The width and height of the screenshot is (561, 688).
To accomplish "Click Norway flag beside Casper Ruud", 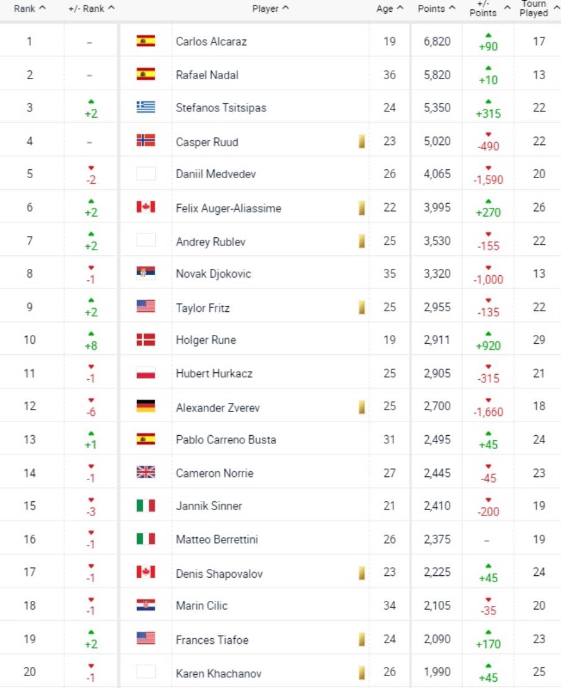I will [x=146, y=141].
